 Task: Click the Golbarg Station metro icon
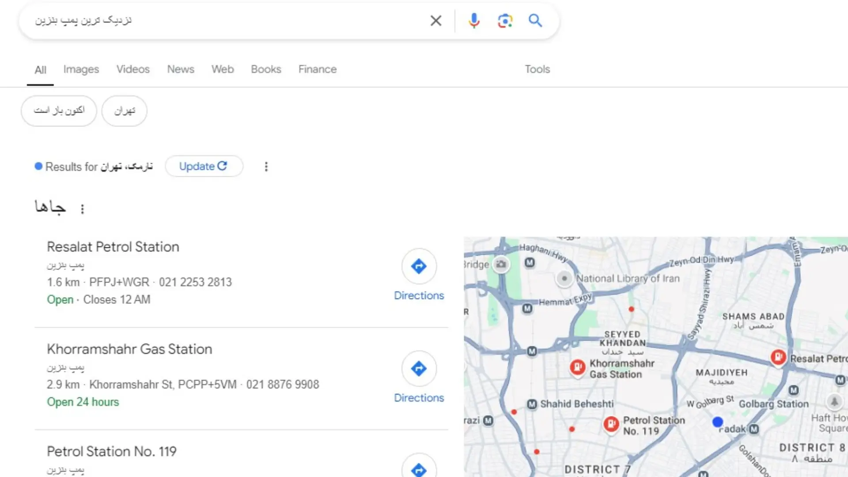pyautogui.click(x=794, y=390)
